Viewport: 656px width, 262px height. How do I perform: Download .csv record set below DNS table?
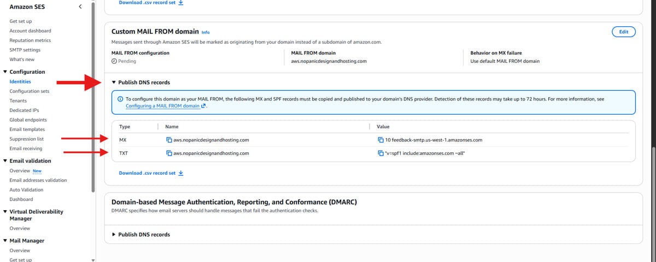[x=151, y=173]
